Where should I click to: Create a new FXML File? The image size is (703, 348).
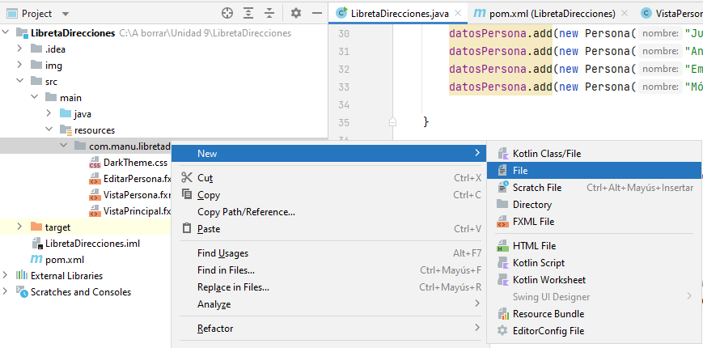595,222
